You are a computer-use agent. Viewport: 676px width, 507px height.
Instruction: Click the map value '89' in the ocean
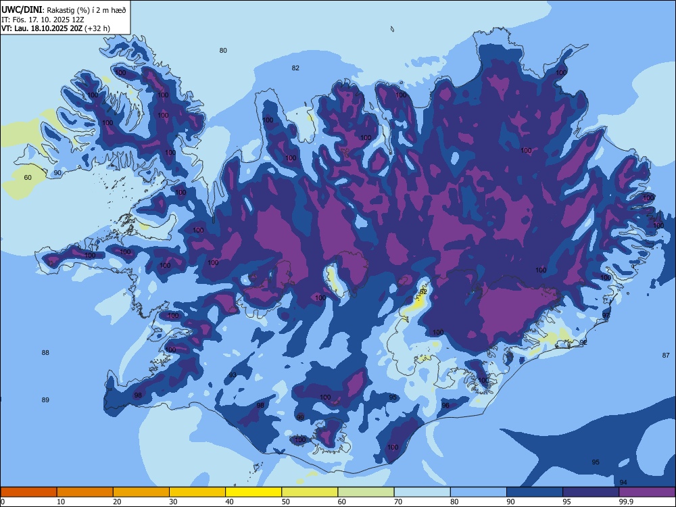tap(45, 400)
